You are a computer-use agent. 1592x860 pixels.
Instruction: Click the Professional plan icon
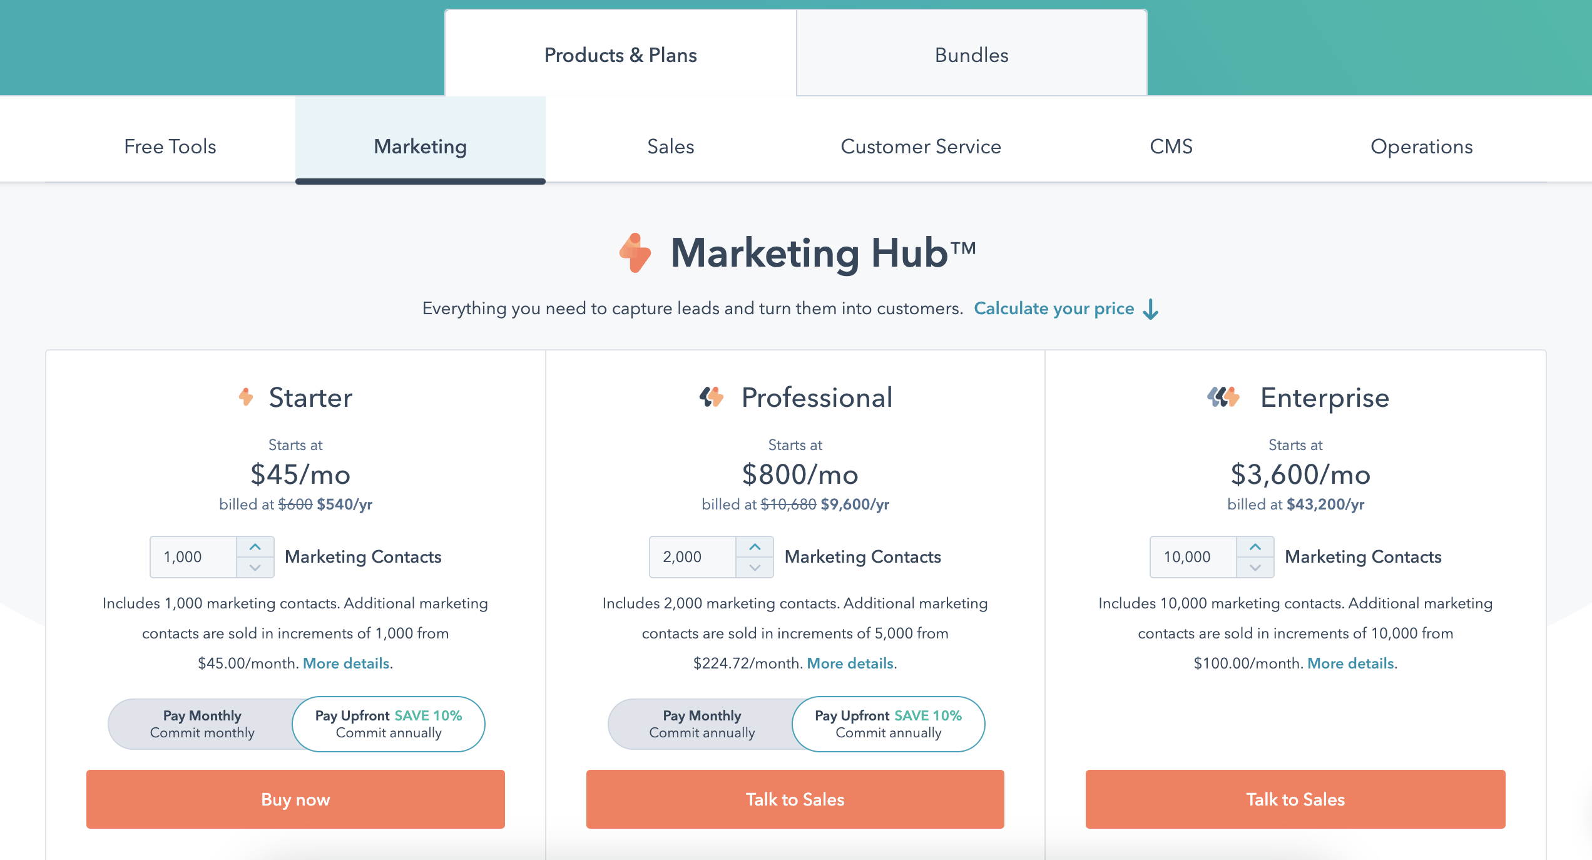click(712, 397)
